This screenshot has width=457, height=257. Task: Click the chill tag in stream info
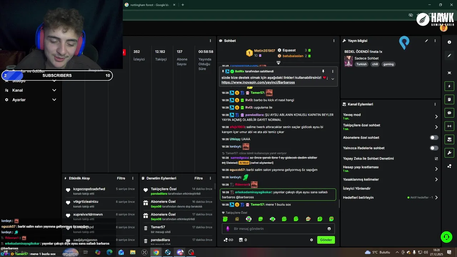[375, 64]
